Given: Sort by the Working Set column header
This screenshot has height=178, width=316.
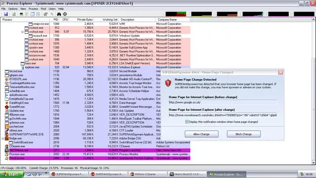Looking at the screenshot, I should point(107,20).
